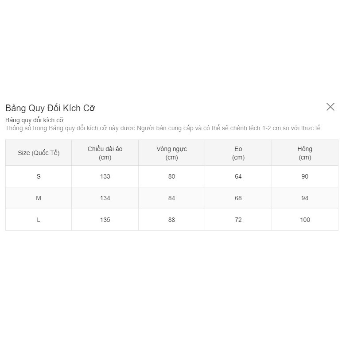Viewport: 342px width, 342px height.
Task: Select the Size (Quốc Tế) column header
Action: [39, 153]
